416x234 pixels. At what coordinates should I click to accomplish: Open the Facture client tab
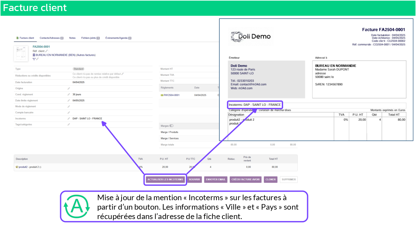pos(25,38)
